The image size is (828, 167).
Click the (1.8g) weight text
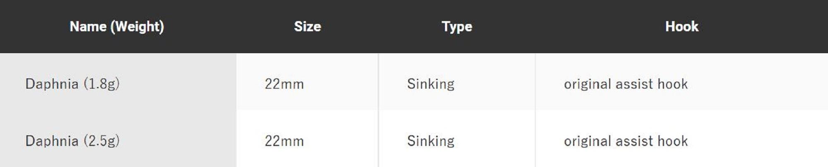pyautogui.click(x=102, y=84)
